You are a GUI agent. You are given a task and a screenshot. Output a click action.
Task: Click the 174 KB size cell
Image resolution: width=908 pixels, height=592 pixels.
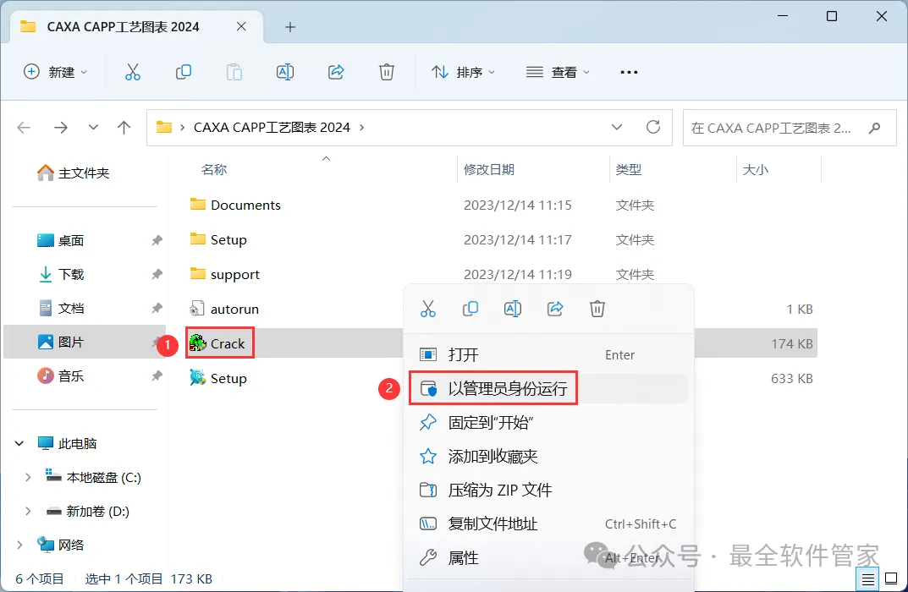click(x=791, y=343)
